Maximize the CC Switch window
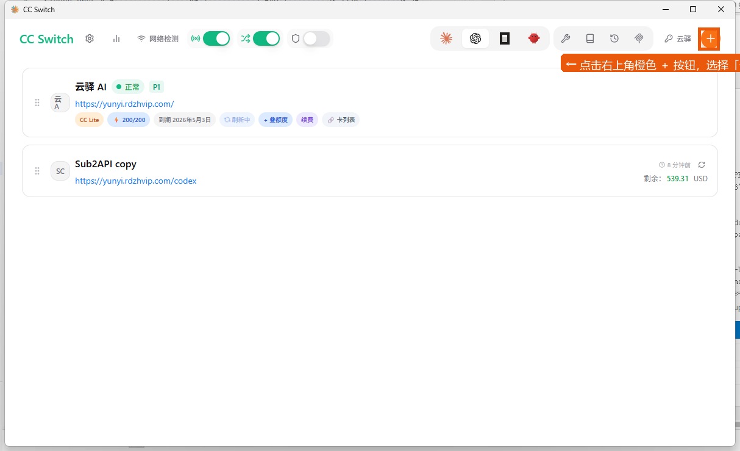The width and height of the screenshot is (740, 451). pos(693,9)
